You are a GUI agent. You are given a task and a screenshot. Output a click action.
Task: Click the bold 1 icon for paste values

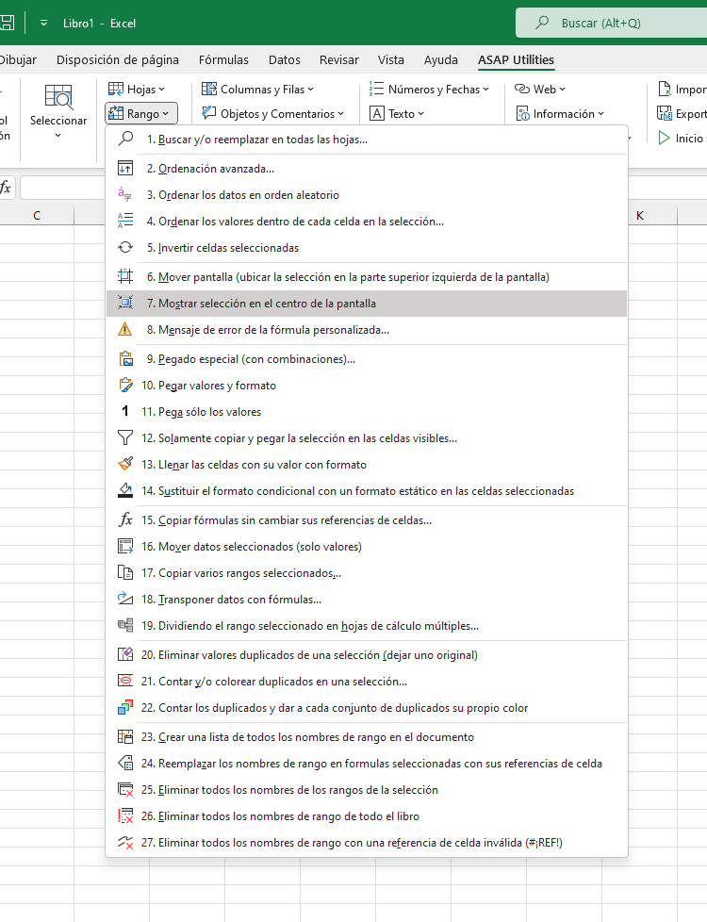tap(125, 412)
